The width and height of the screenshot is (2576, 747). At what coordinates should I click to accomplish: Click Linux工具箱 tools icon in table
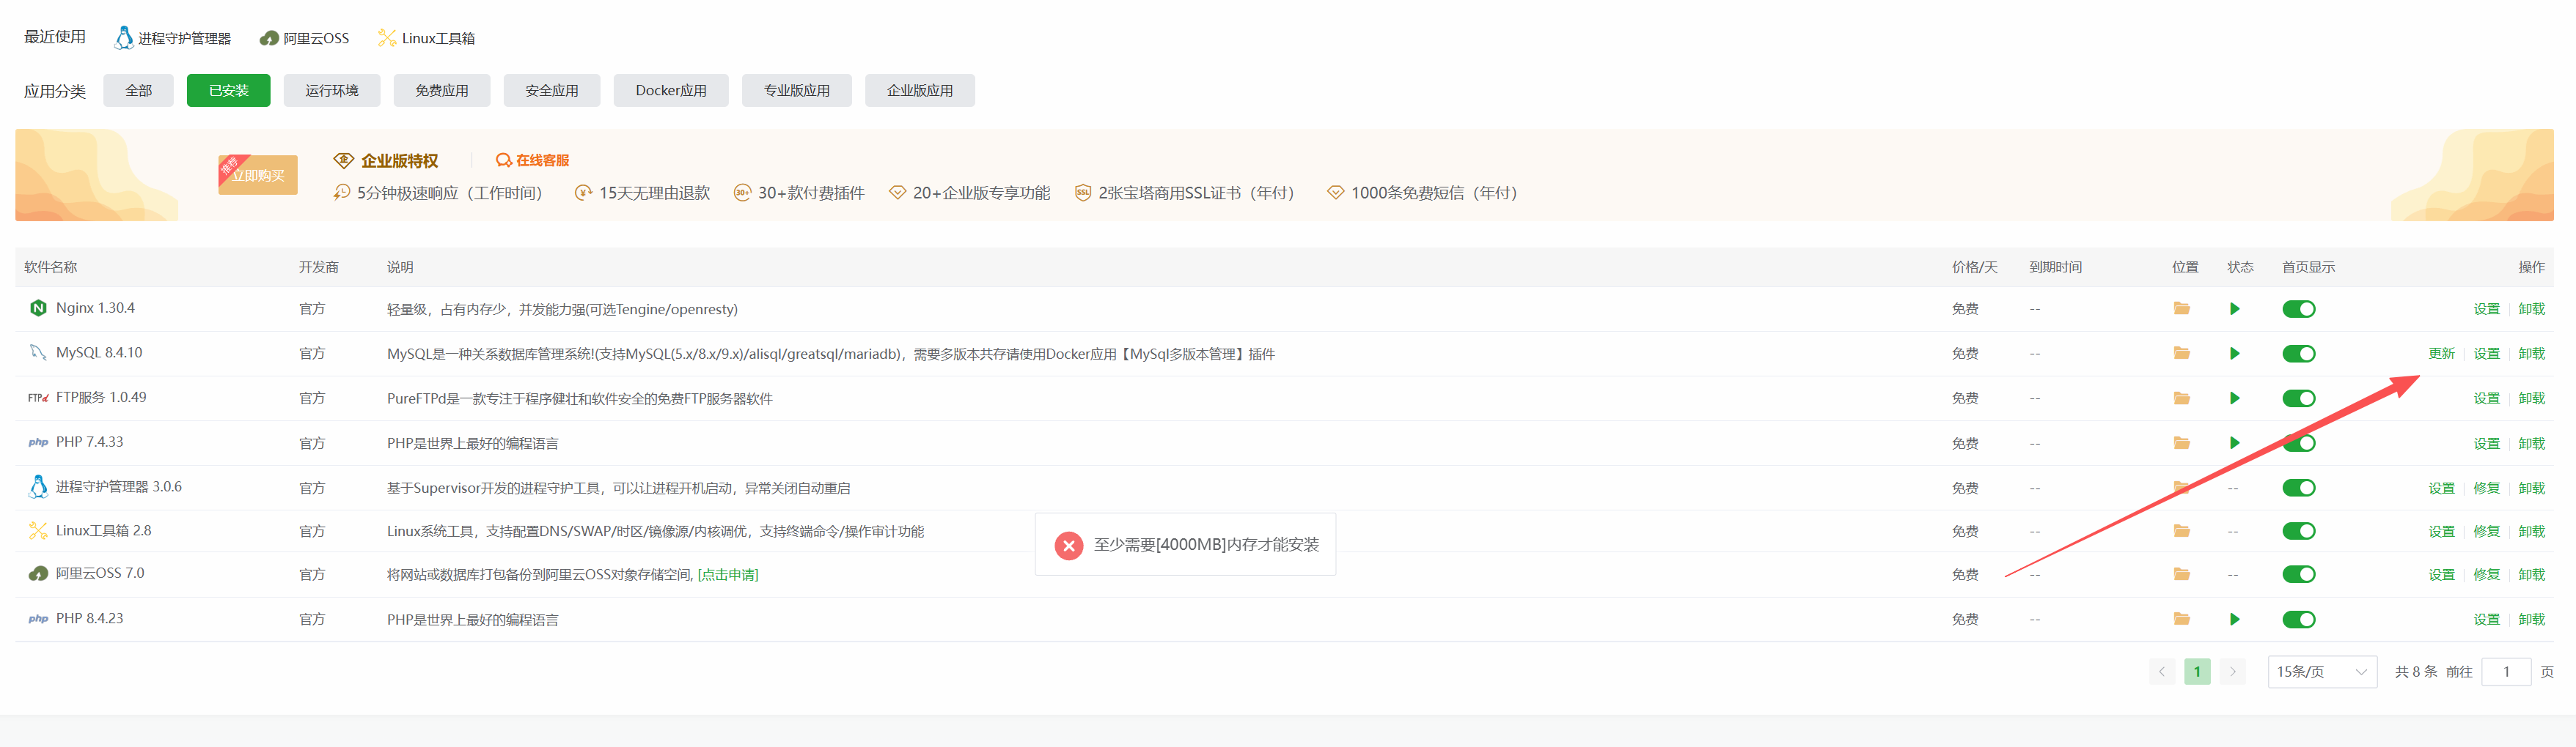[38, 530]
